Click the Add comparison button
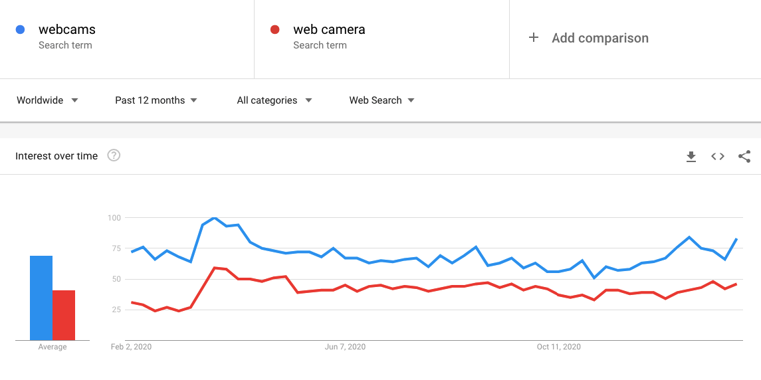The width and height of the screenshot is (761, 380). pos(599,38)
